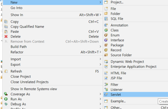Click the JSP File icon

click(106, 78)
